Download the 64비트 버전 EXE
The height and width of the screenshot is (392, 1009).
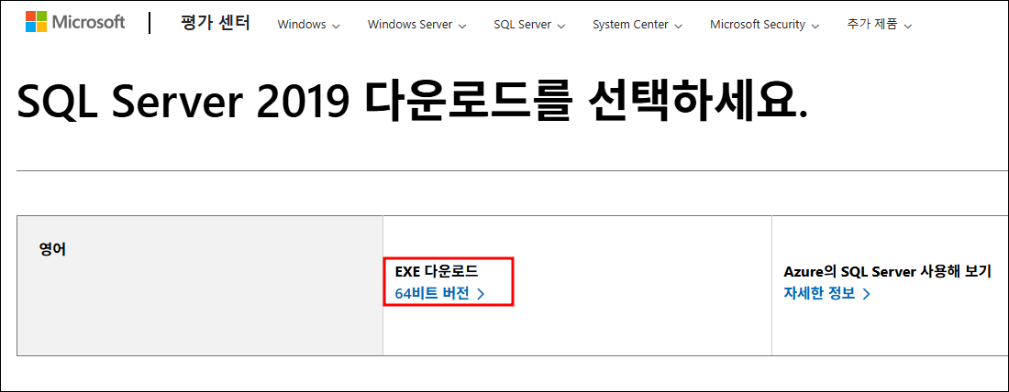point(432,293)
